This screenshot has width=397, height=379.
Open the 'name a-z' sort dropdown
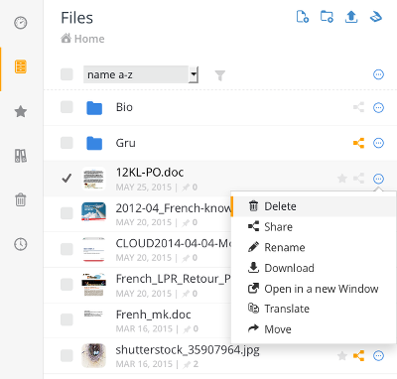(141, 74)
